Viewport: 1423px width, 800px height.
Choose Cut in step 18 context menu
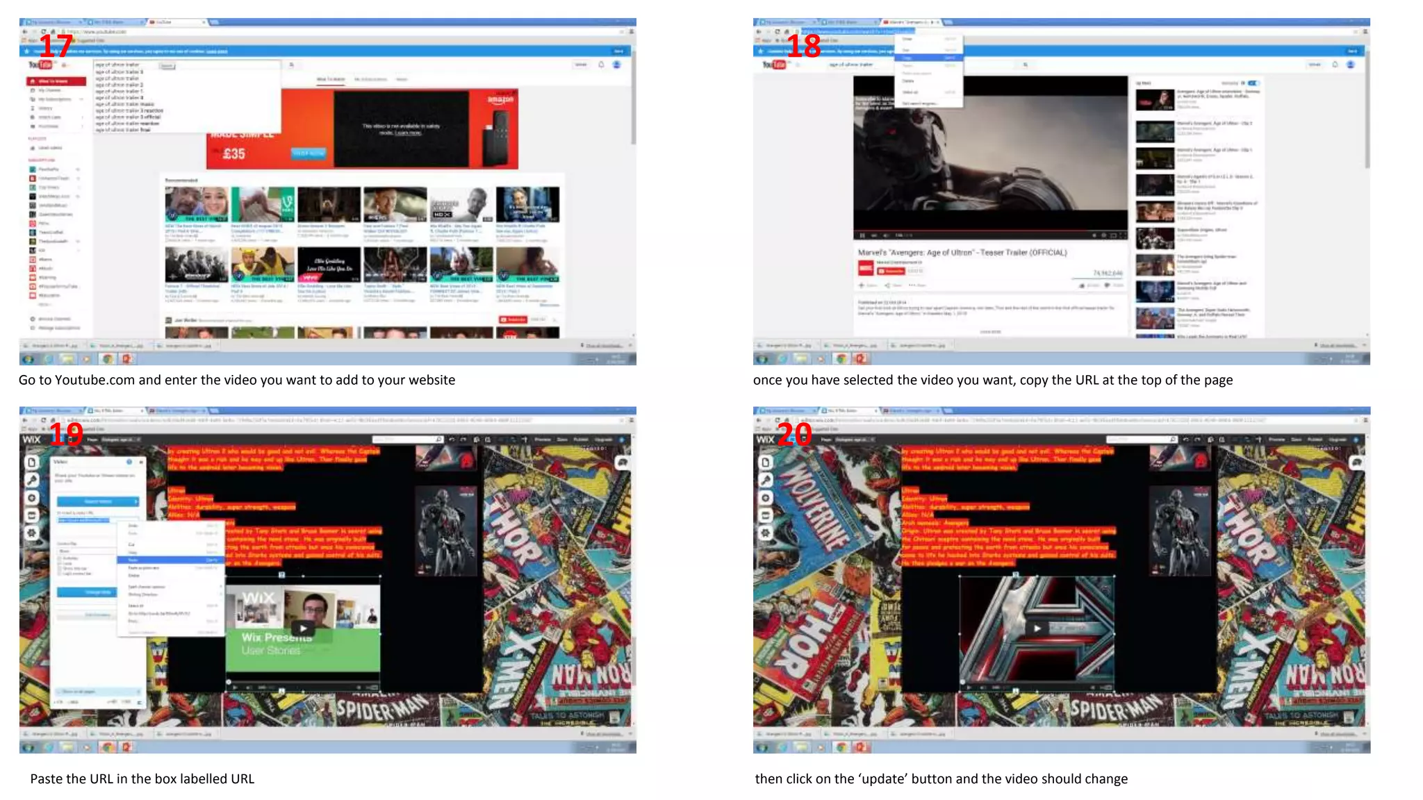pos(929,49)
